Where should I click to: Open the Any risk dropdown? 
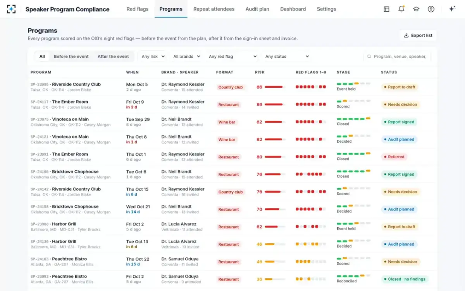pos(153,57)
